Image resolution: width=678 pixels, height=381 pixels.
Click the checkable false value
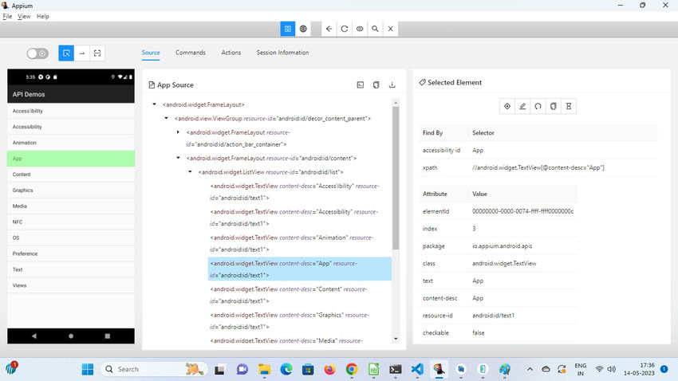479,332
